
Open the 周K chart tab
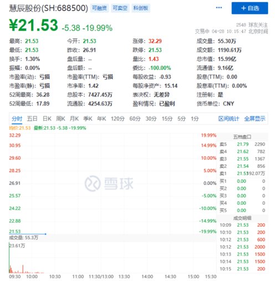click(x=60, y=119)
